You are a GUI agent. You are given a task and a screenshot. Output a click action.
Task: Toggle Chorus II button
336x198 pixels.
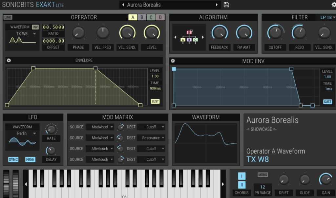pos(242,185)
